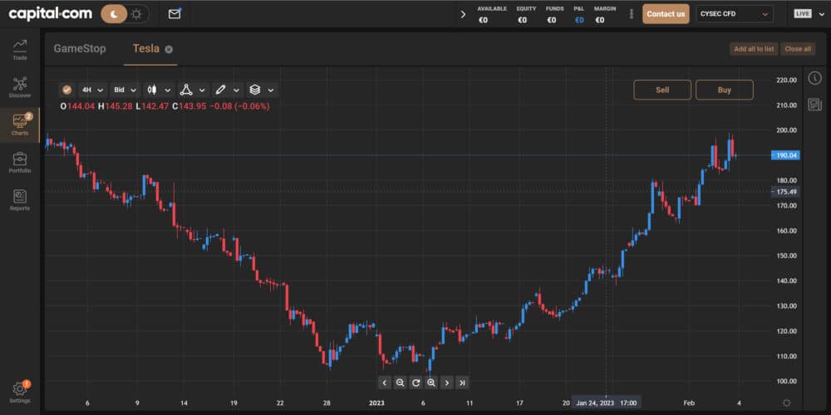Open chart axis settings gear
831x415 pixels.
click(x=786, y=403)
